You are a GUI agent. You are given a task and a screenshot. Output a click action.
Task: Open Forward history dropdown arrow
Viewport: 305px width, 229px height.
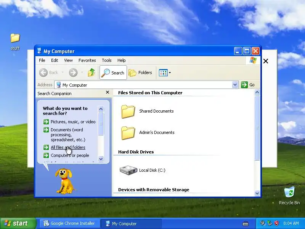tap(82, 73)
